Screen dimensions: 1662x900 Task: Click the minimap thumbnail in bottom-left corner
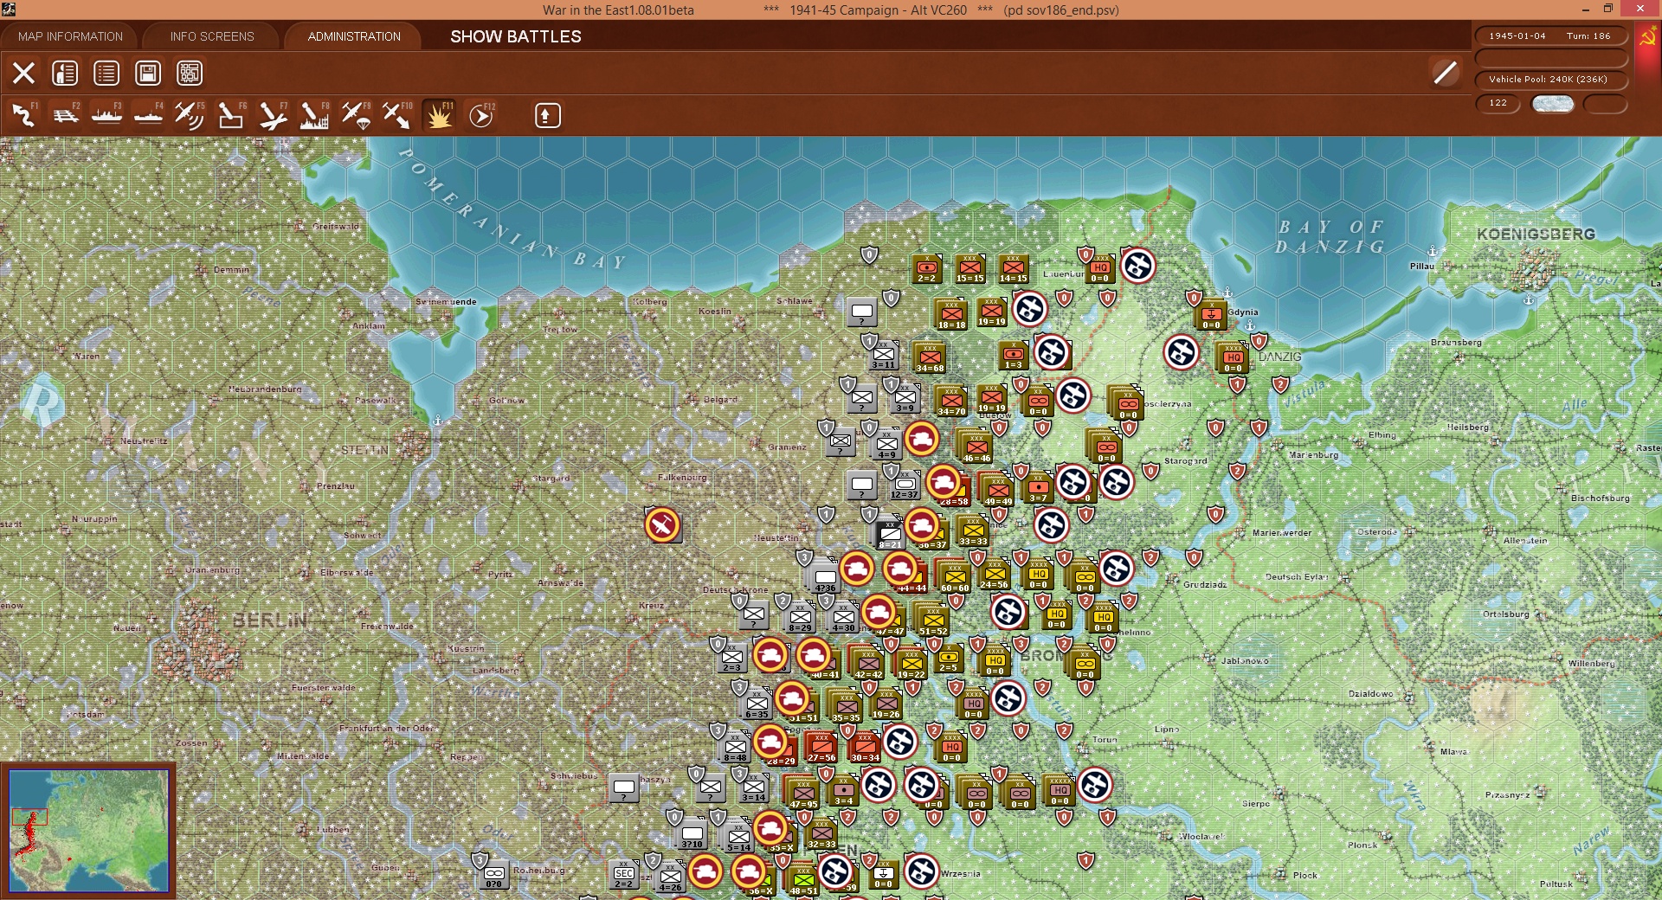pos(88,831)
